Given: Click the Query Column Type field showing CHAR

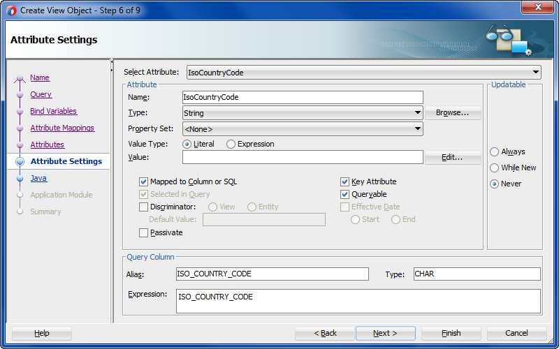Looking at the screenshot, I should (x=477, y=274).
